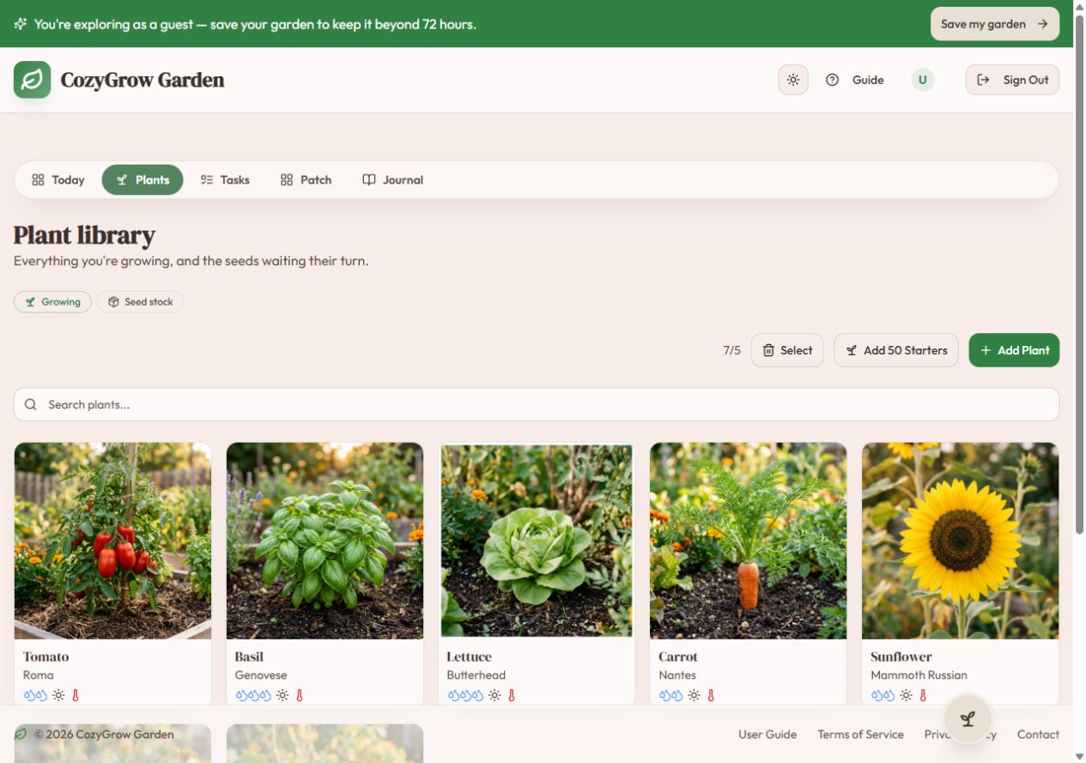
Task: Click sun icon on Carrot card
Action: (x=694, y=695)
